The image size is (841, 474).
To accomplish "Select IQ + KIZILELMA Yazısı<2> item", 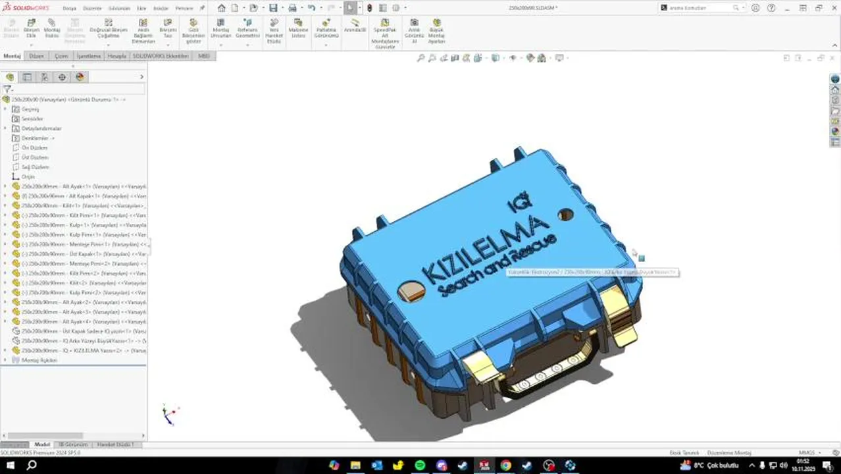I will [x=78, y=350].
